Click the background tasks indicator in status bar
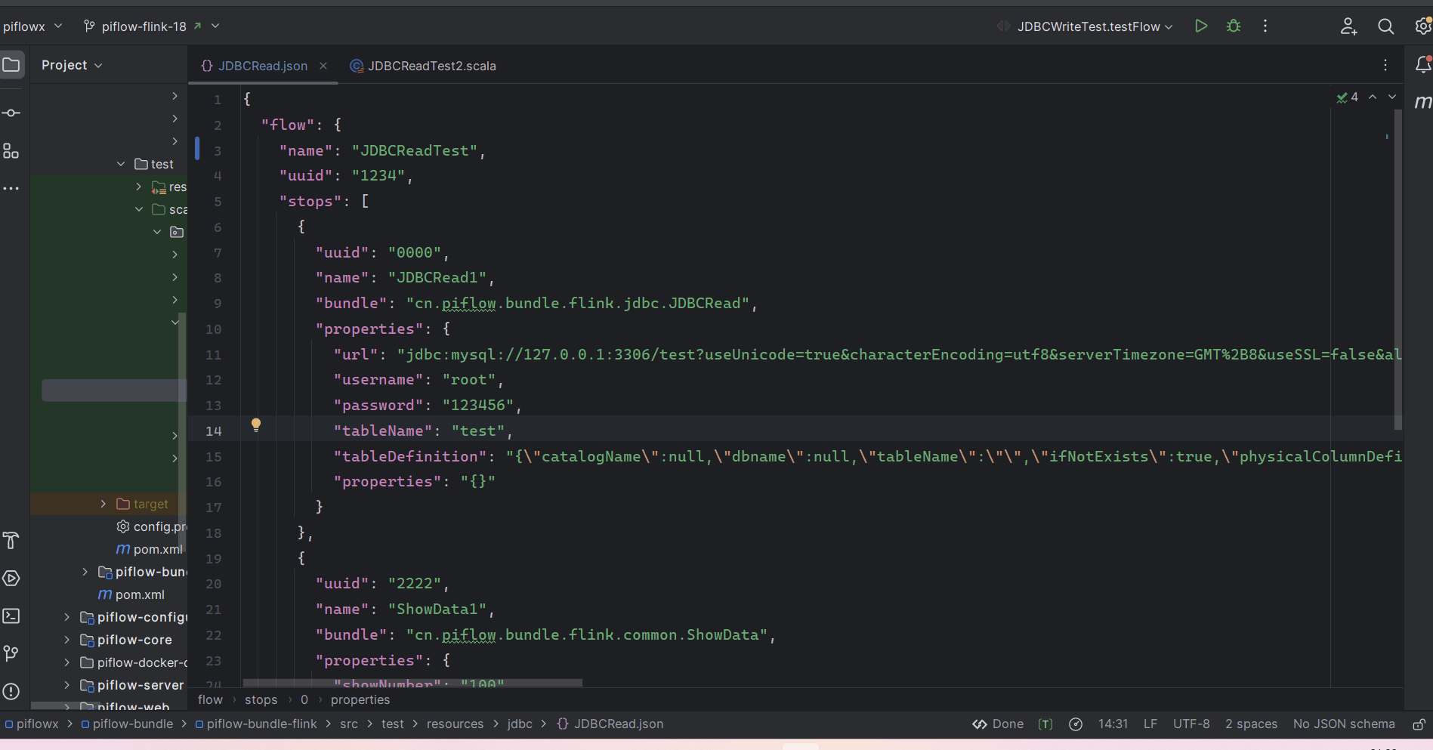 (x=1076, y=724)
